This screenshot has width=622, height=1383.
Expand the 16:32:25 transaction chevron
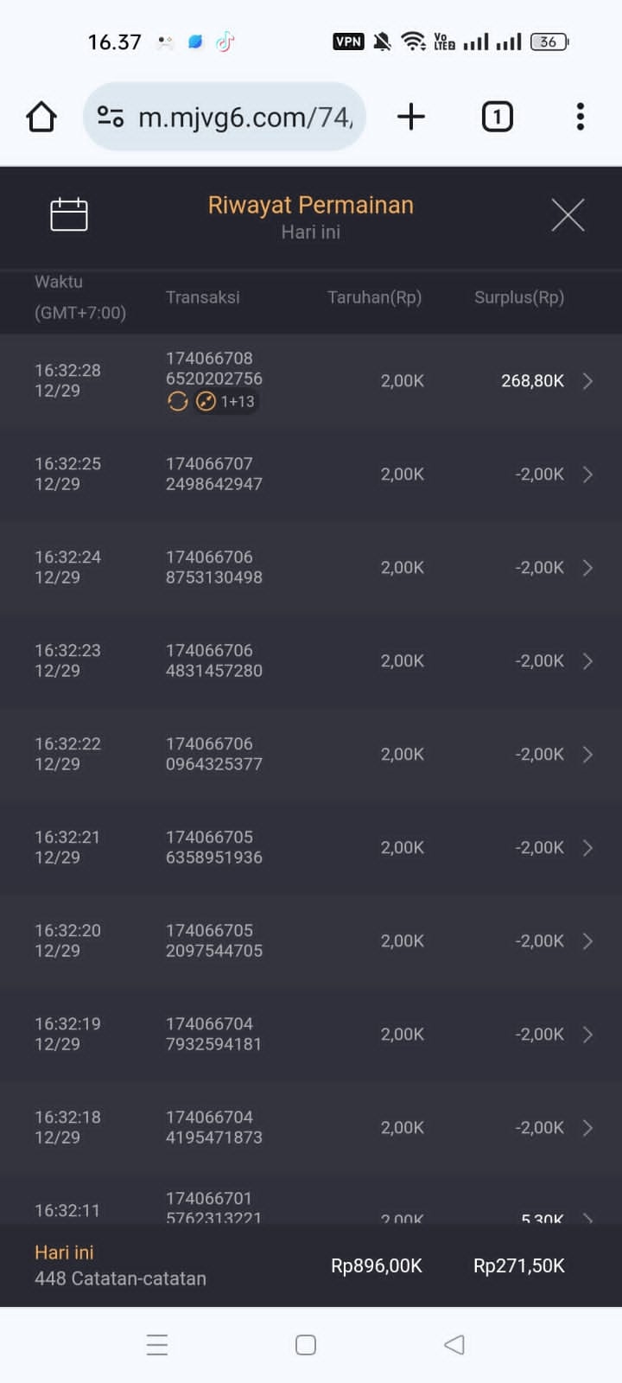(587, 475)
